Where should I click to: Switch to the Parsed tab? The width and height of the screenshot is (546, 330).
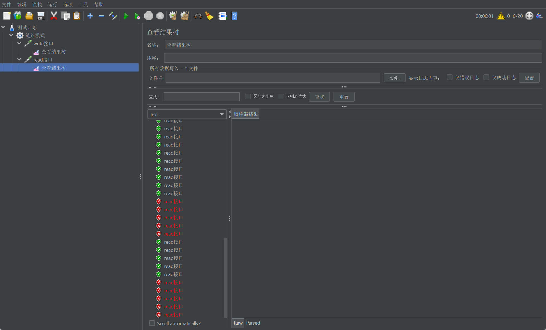coord(253,323)
